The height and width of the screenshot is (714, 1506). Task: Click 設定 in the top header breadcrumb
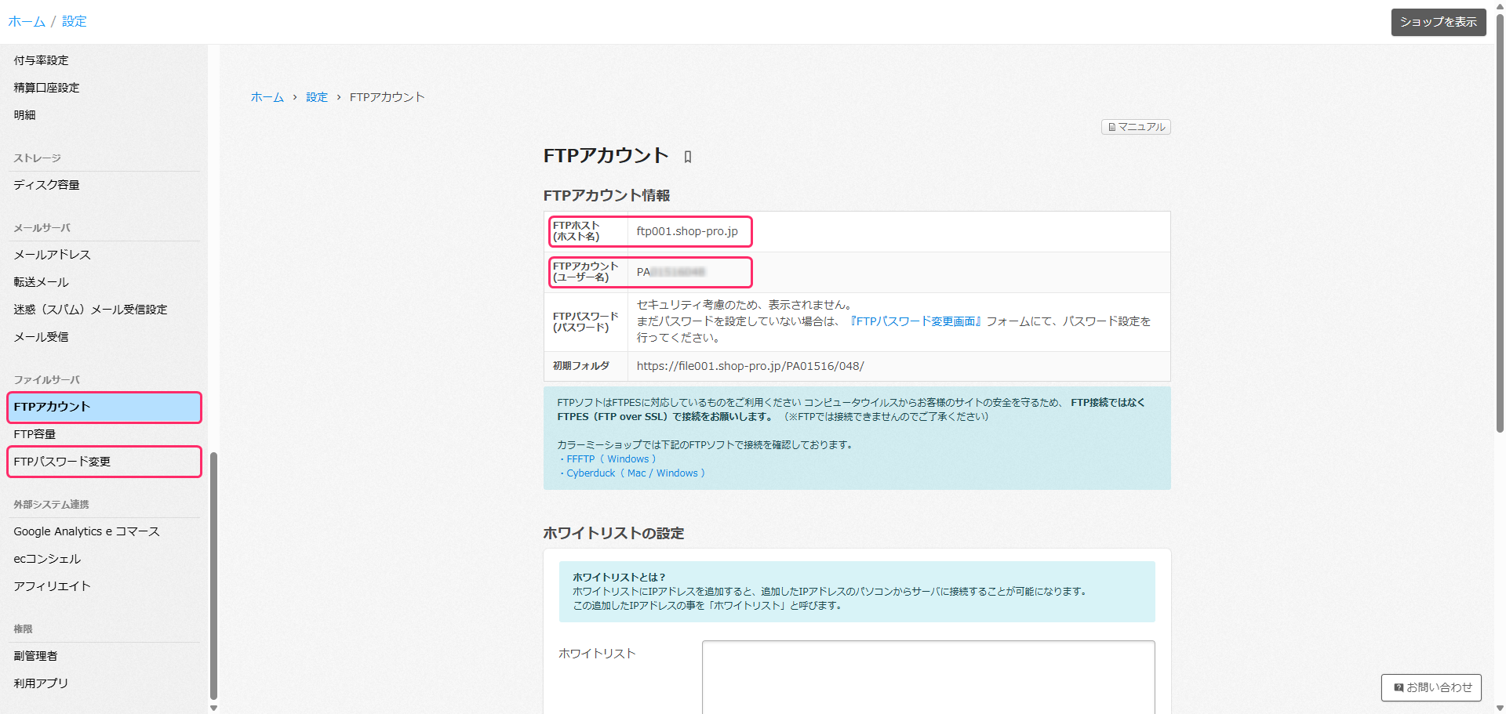tap(75, 21)
